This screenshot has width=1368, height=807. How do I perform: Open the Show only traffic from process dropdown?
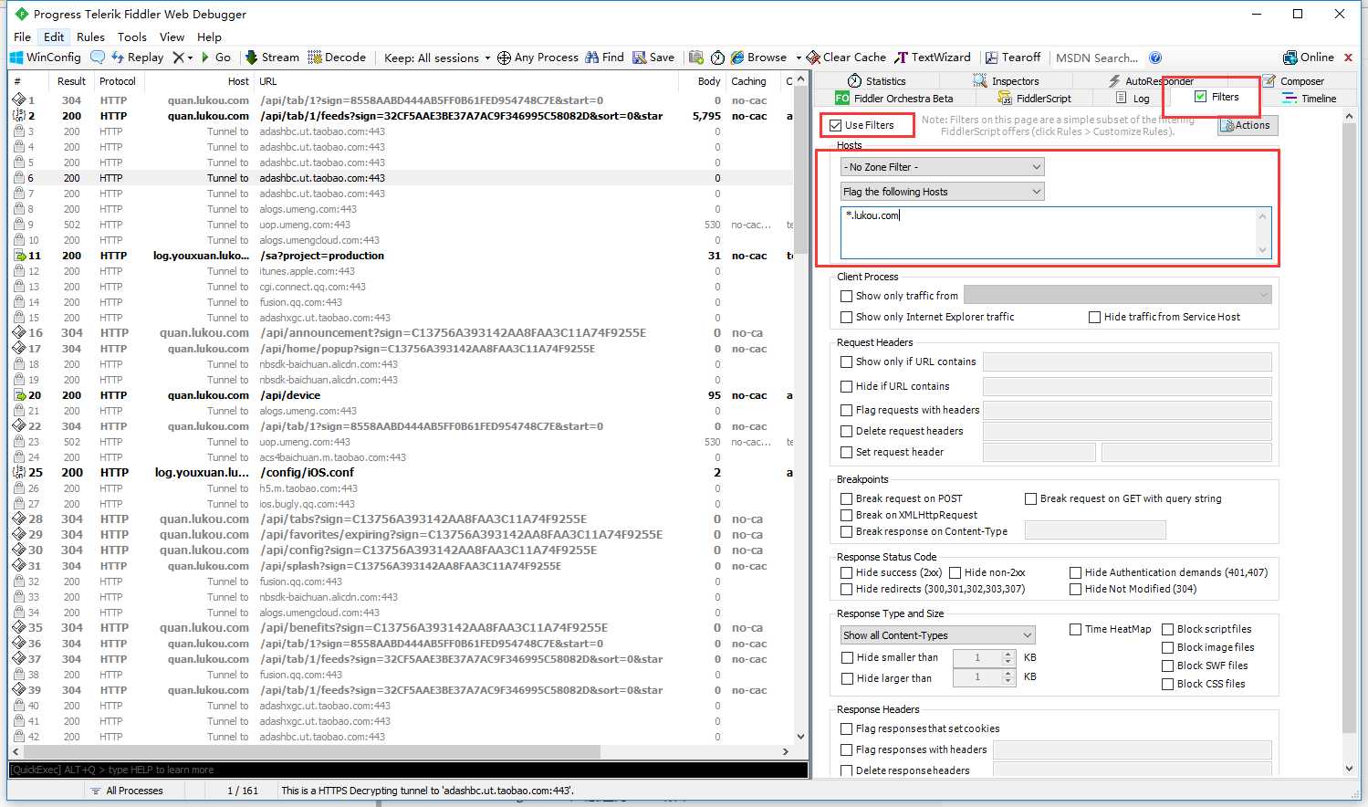coord(1117,295)
